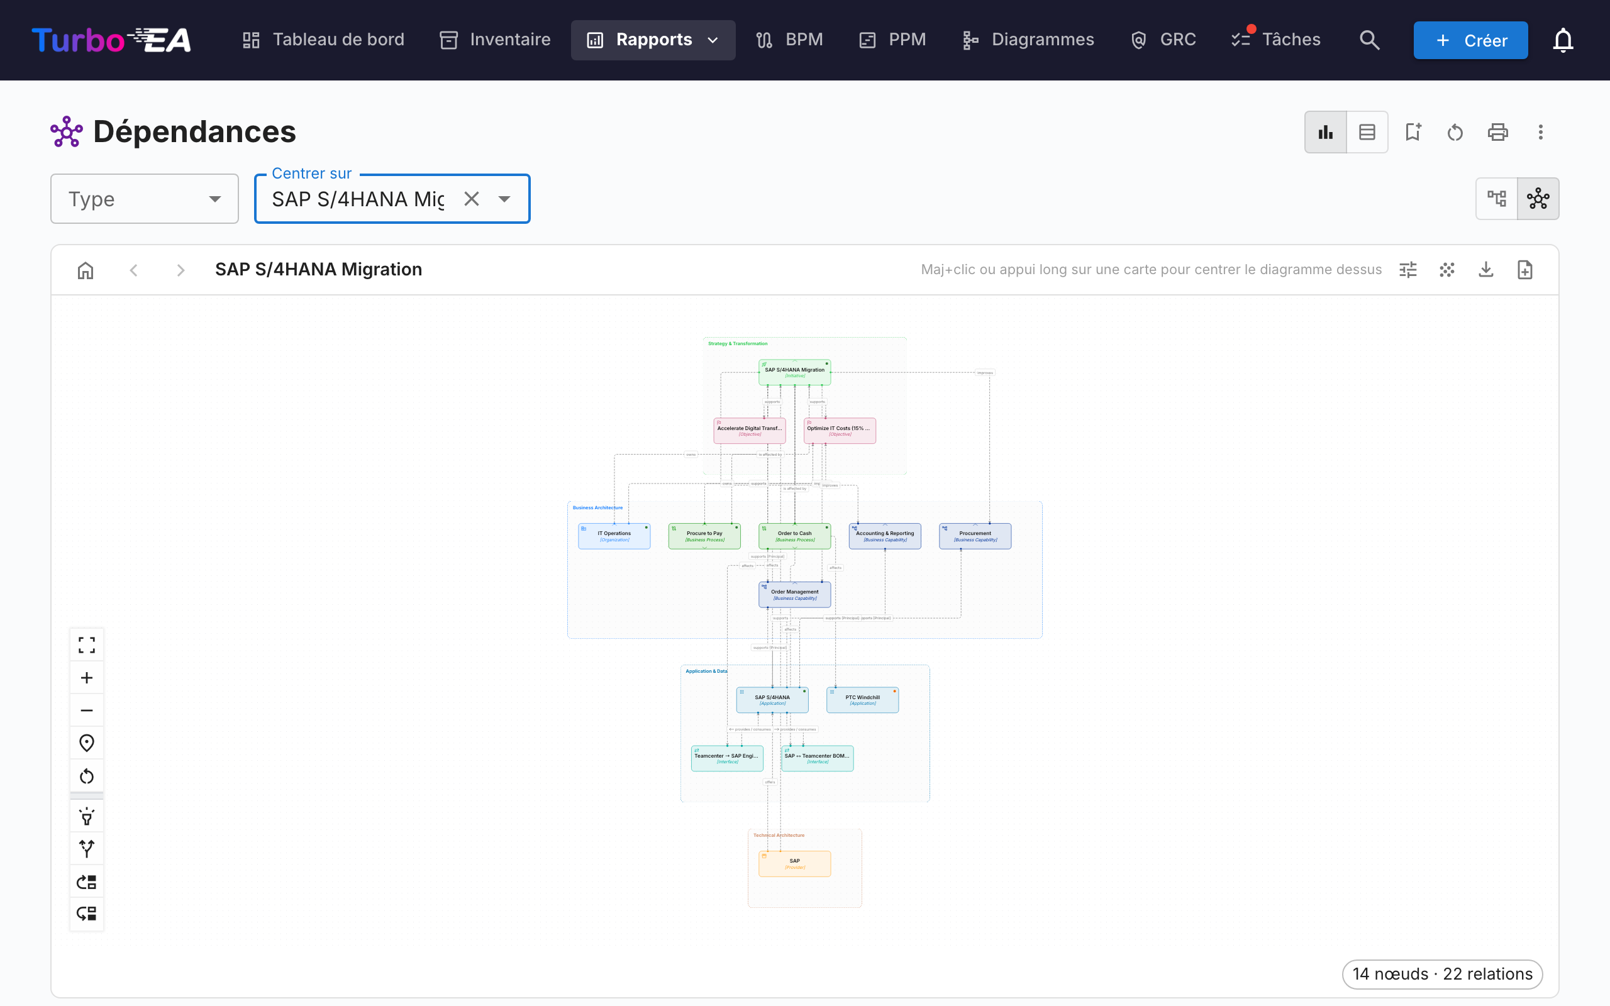
Task: Reset the report with header refresh icon
Action: tap(1455, 132)
